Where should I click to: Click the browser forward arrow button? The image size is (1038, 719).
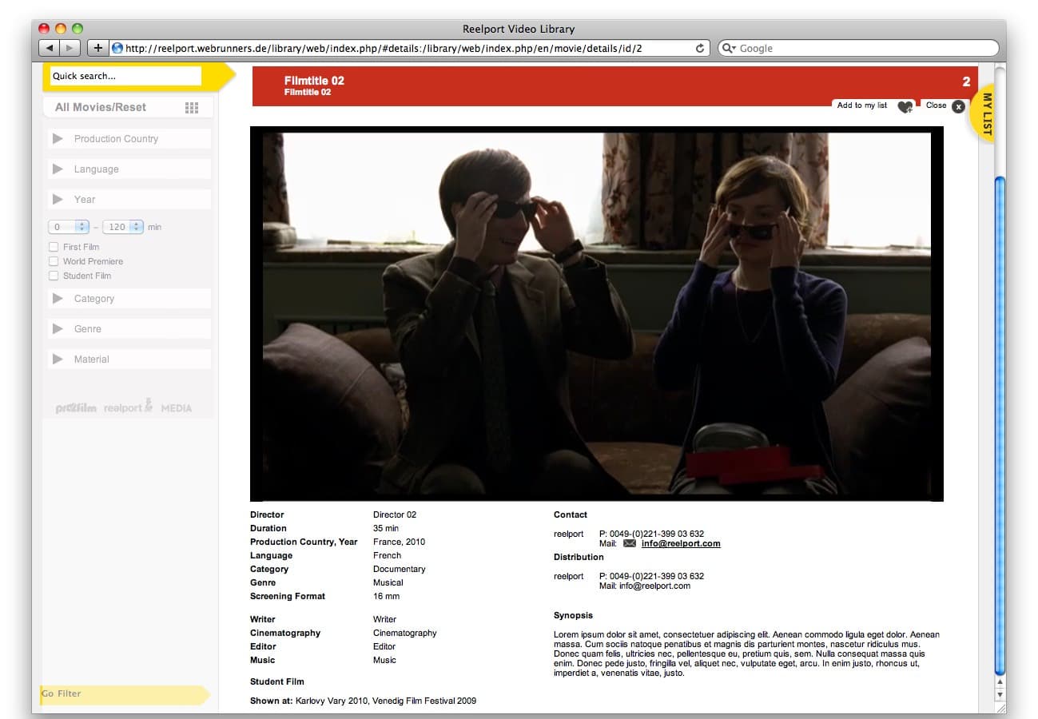click(70, 48)
